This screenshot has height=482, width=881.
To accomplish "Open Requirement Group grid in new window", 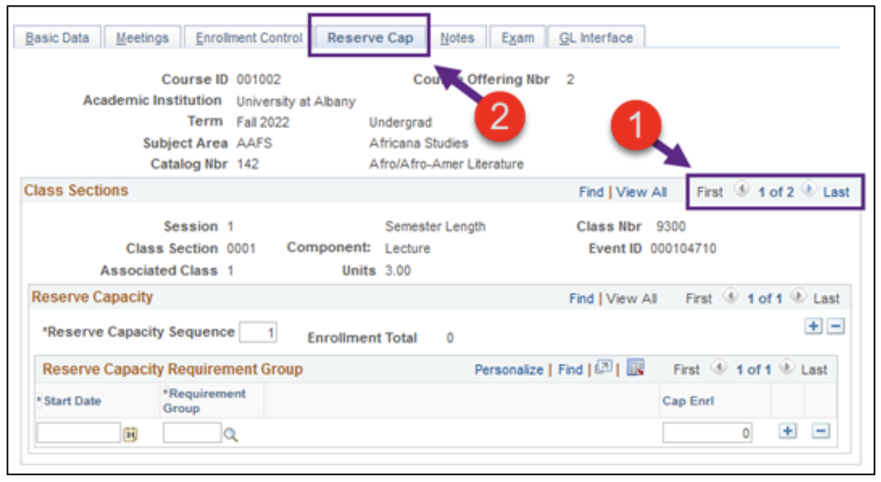I will point(604,368).
